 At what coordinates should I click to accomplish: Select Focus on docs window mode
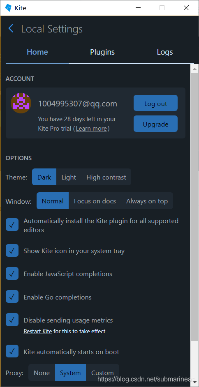point(95,201)
